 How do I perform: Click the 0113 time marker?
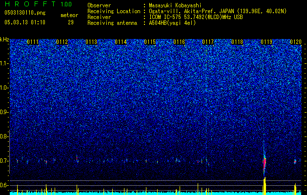91,42
